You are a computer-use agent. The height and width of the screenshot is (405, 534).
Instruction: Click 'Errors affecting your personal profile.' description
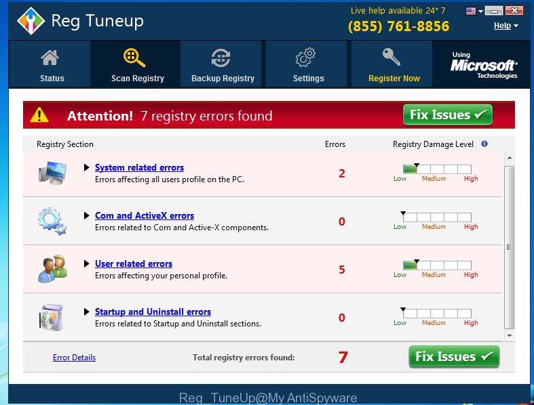(161, 276)
